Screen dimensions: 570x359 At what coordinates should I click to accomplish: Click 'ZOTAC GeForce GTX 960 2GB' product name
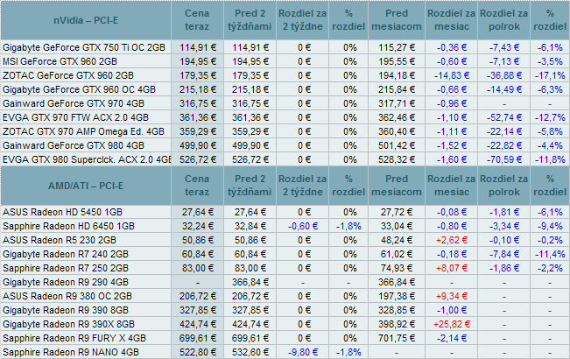point(68,75)
